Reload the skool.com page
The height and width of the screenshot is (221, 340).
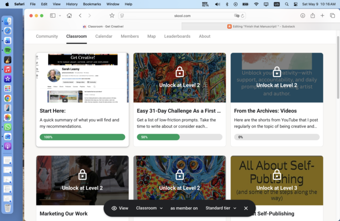[242, 16]
